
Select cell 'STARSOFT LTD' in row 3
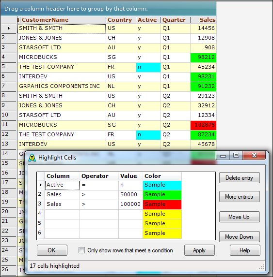pyautogui.click(x=62, y=48)
